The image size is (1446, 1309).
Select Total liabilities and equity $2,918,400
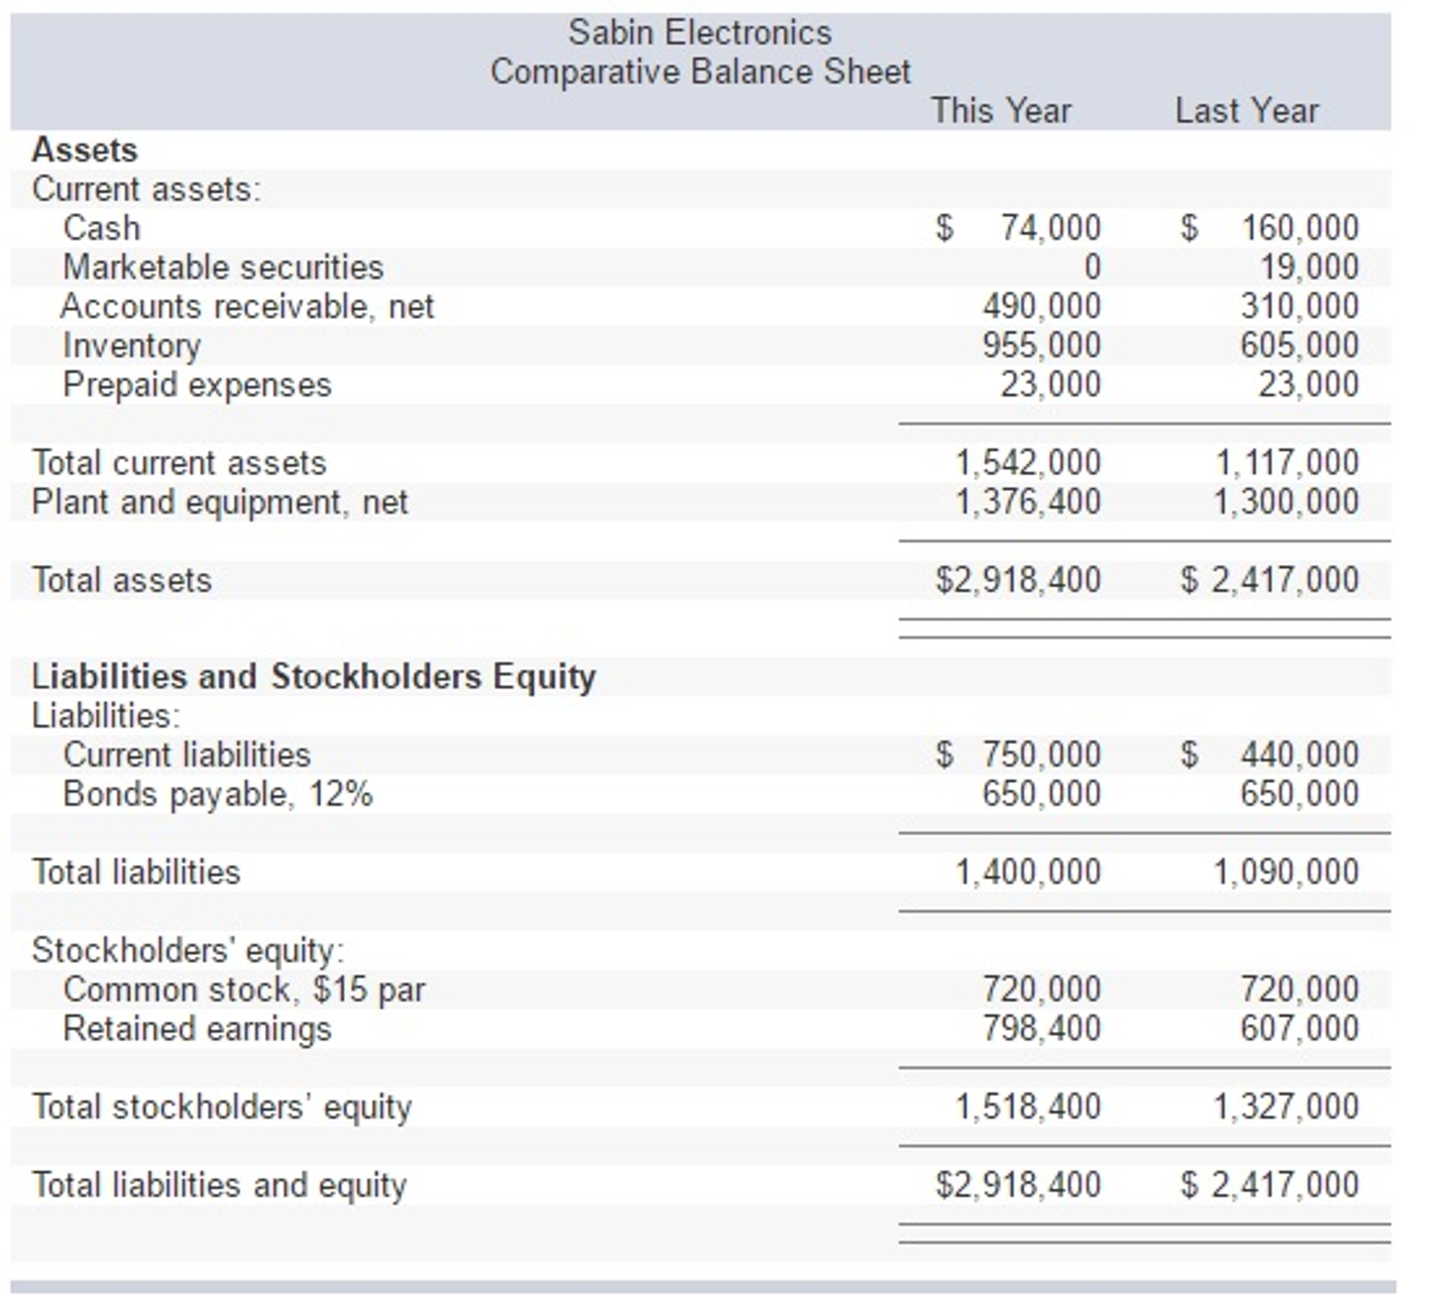(x=1018, y=1185)
